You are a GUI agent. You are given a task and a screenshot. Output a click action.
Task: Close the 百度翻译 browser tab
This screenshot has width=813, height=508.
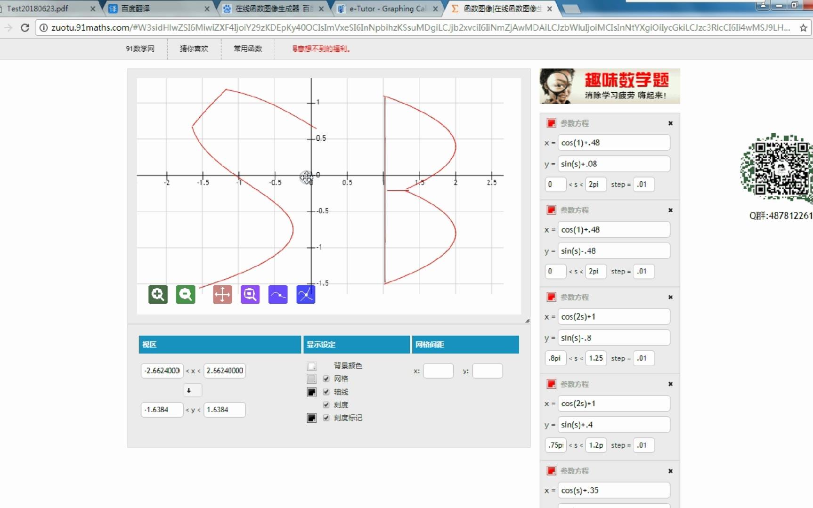click(x=207, y=8)
